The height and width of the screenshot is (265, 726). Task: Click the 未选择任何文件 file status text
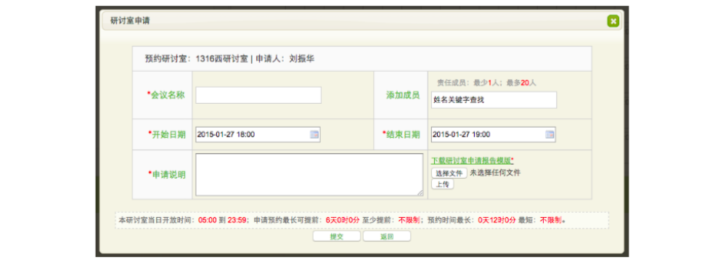(x=495, y=173)
